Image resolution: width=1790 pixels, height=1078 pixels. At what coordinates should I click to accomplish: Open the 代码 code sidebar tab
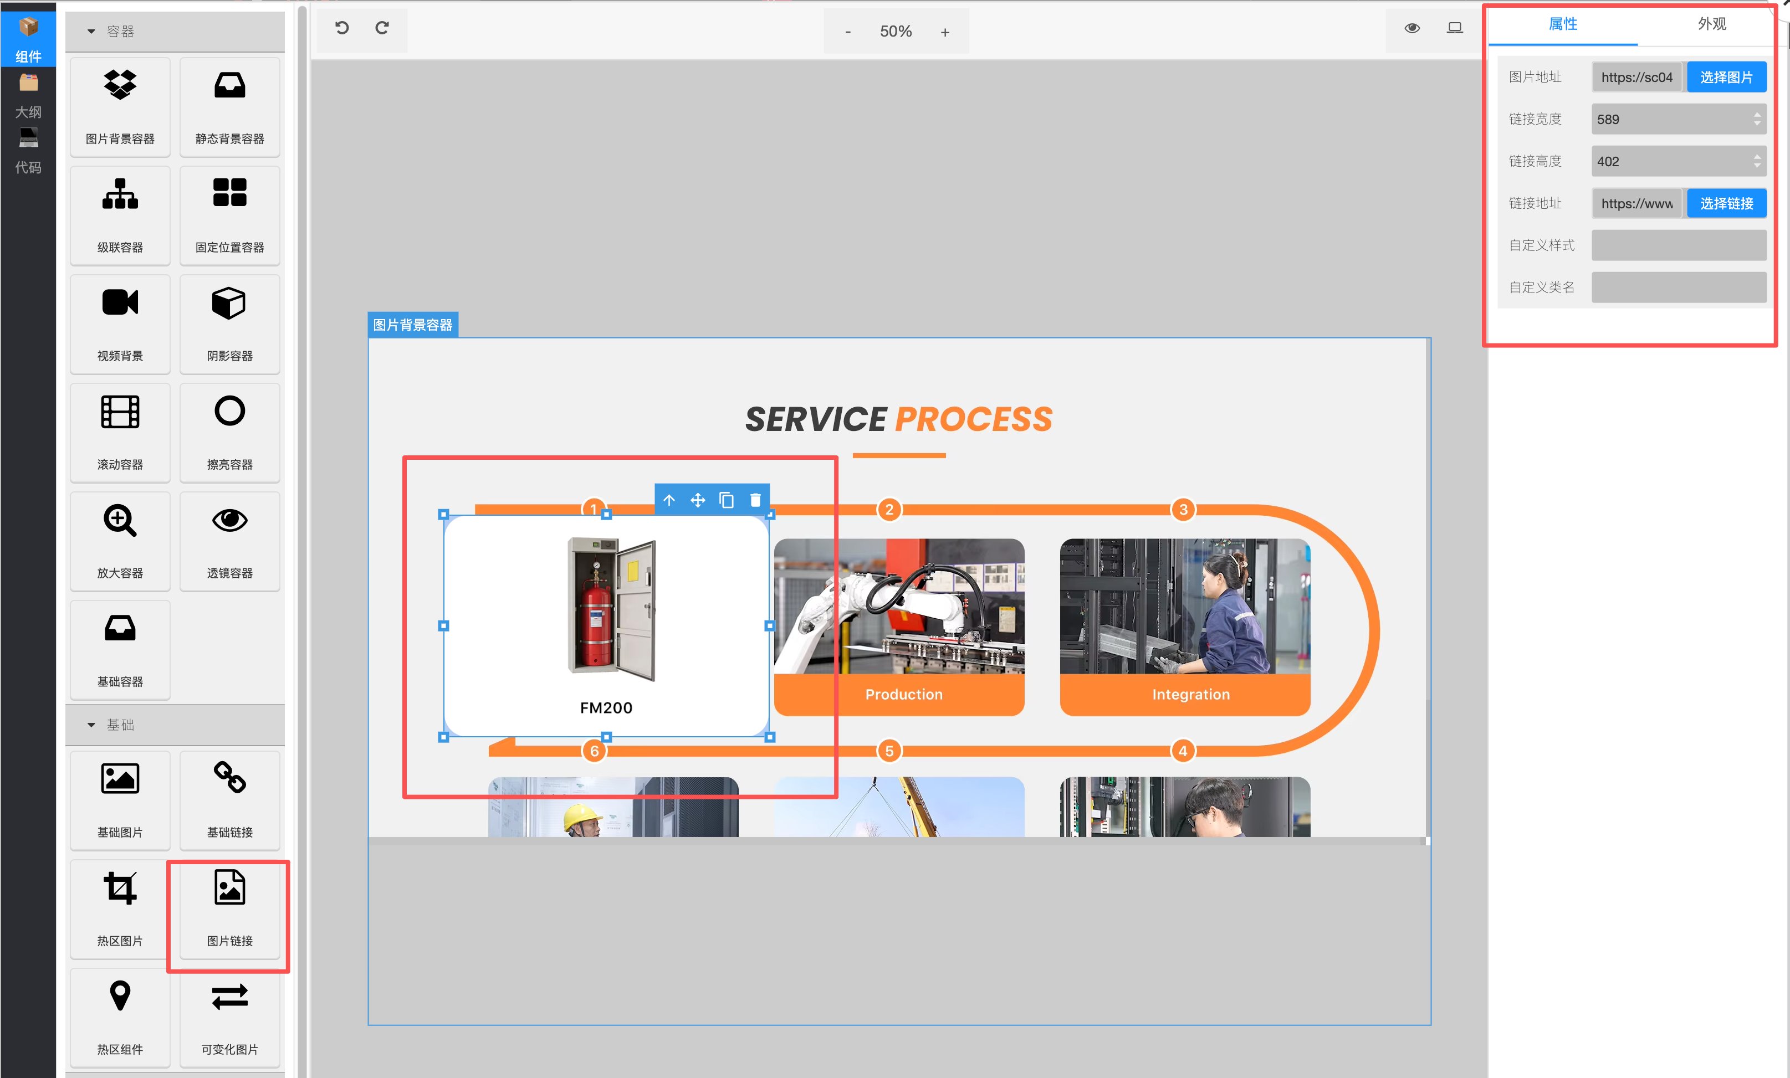click(x=28, y=151)
